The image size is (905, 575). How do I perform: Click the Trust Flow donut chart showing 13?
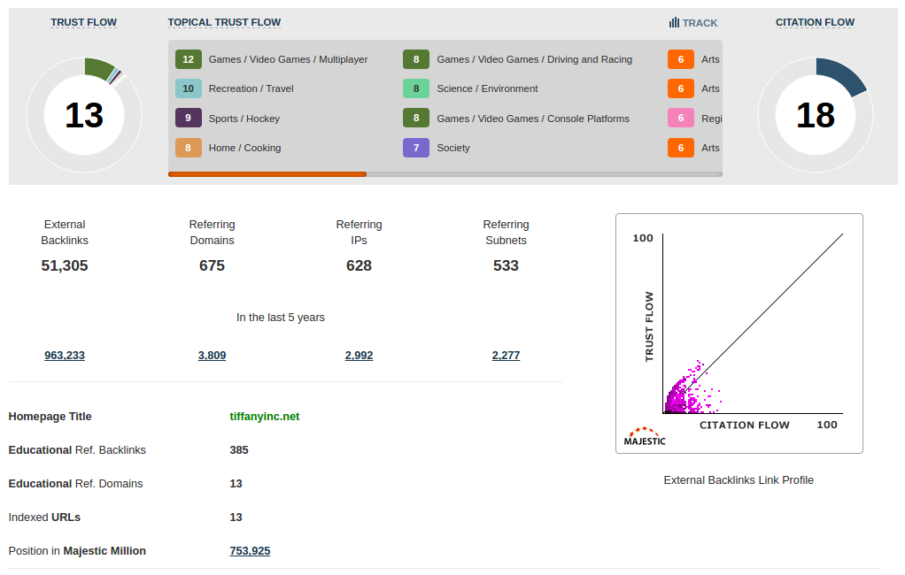pyautogui.click(x=84, y=115)
